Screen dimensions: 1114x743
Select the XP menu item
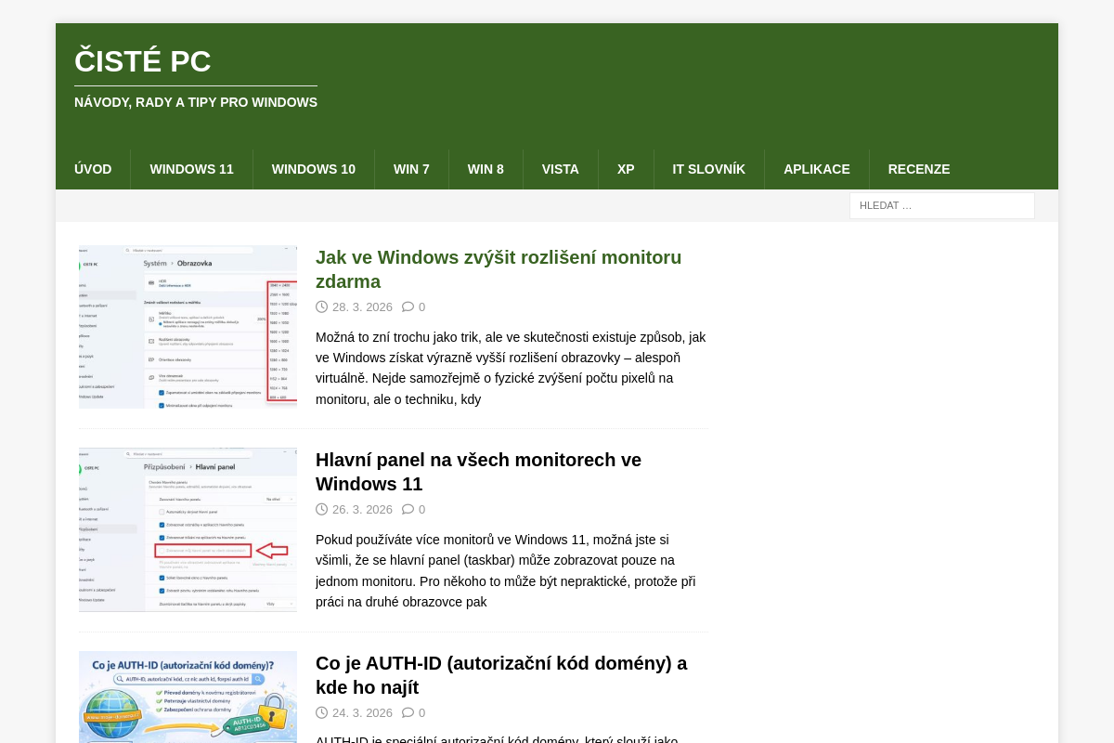(x=625, y=169)
